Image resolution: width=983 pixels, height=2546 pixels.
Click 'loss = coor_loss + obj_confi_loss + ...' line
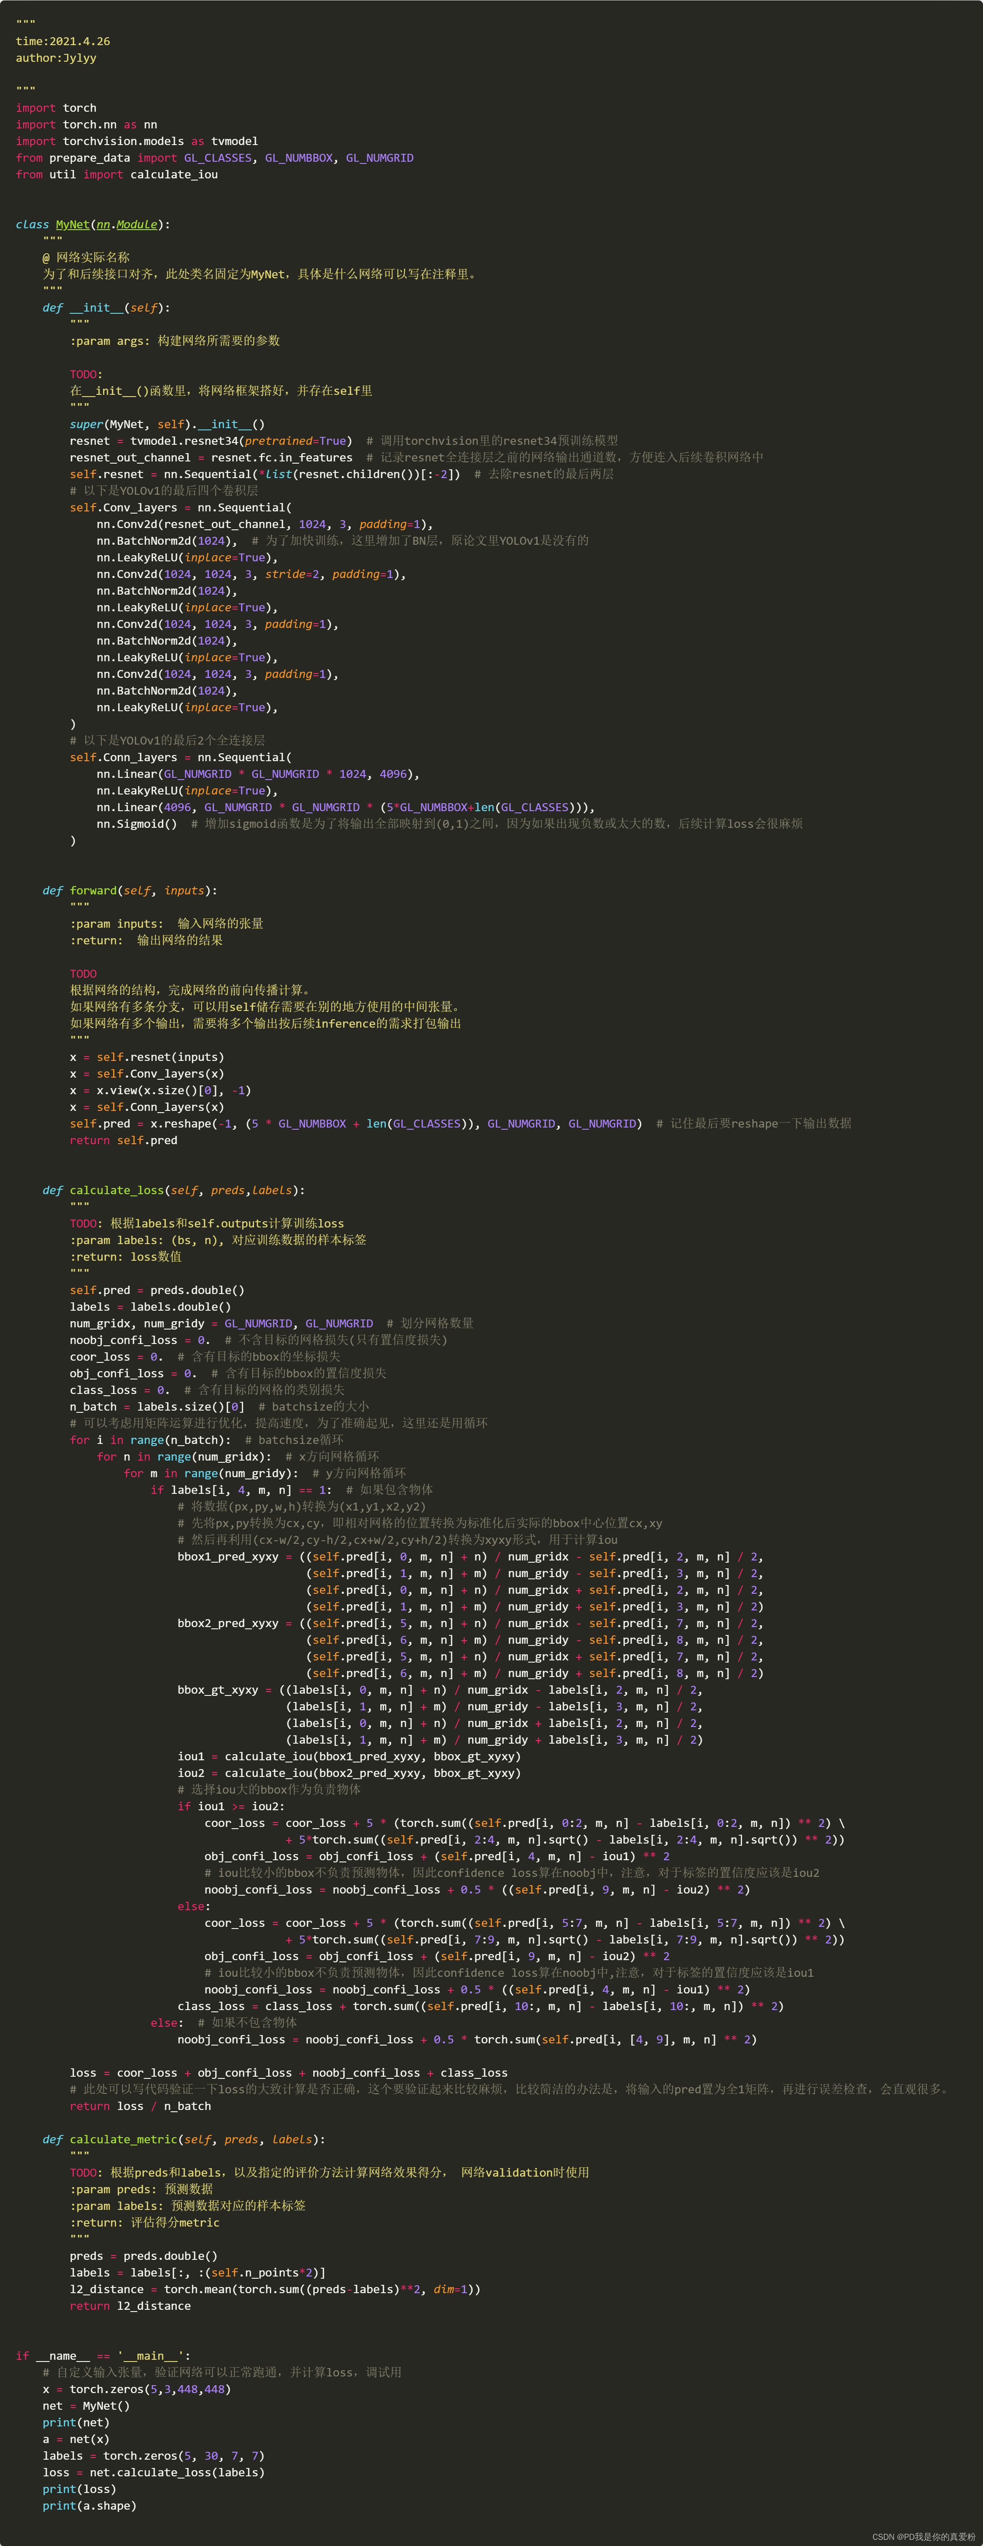tap(289, 2074)
